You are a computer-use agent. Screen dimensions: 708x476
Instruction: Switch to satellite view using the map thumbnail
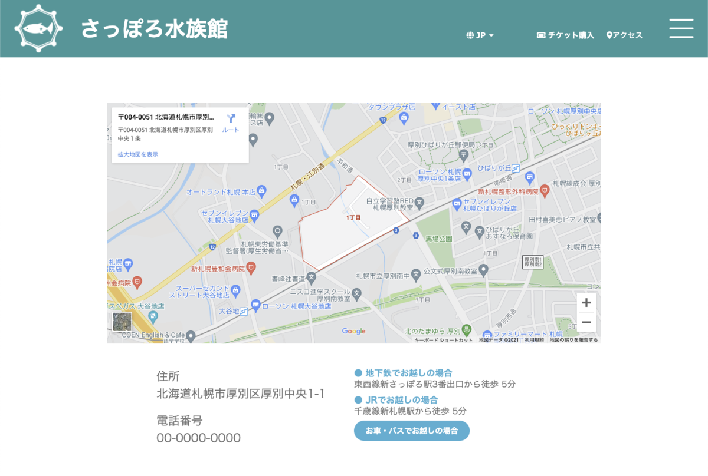(x=122, y=321)
